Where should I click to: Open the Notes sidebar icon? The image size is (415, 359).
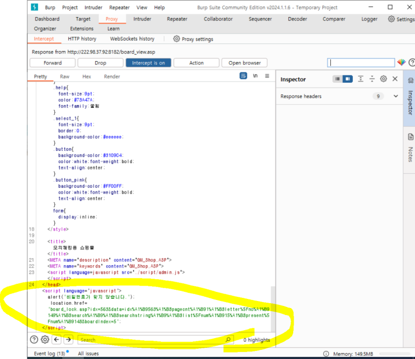point(411,137)
